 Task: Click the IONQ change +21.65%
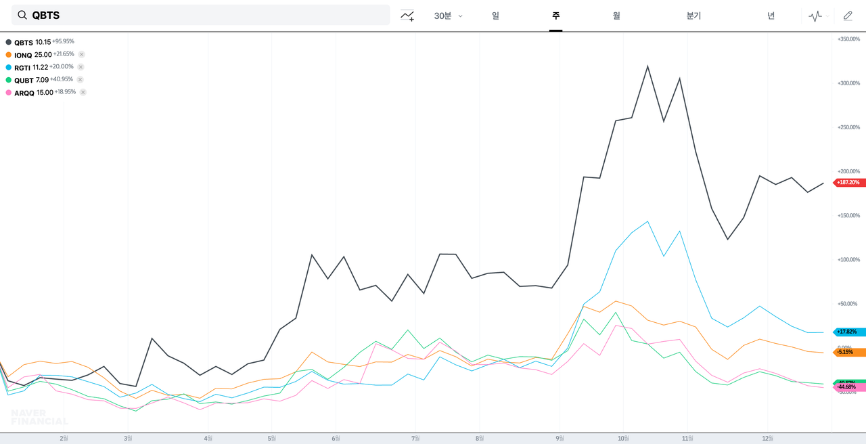coord(64,54)
